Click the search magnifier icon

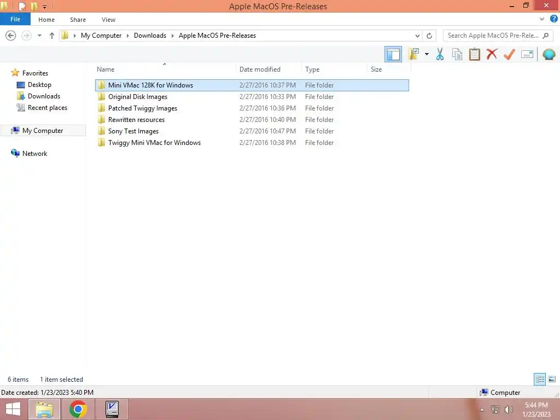coord(545,36)
